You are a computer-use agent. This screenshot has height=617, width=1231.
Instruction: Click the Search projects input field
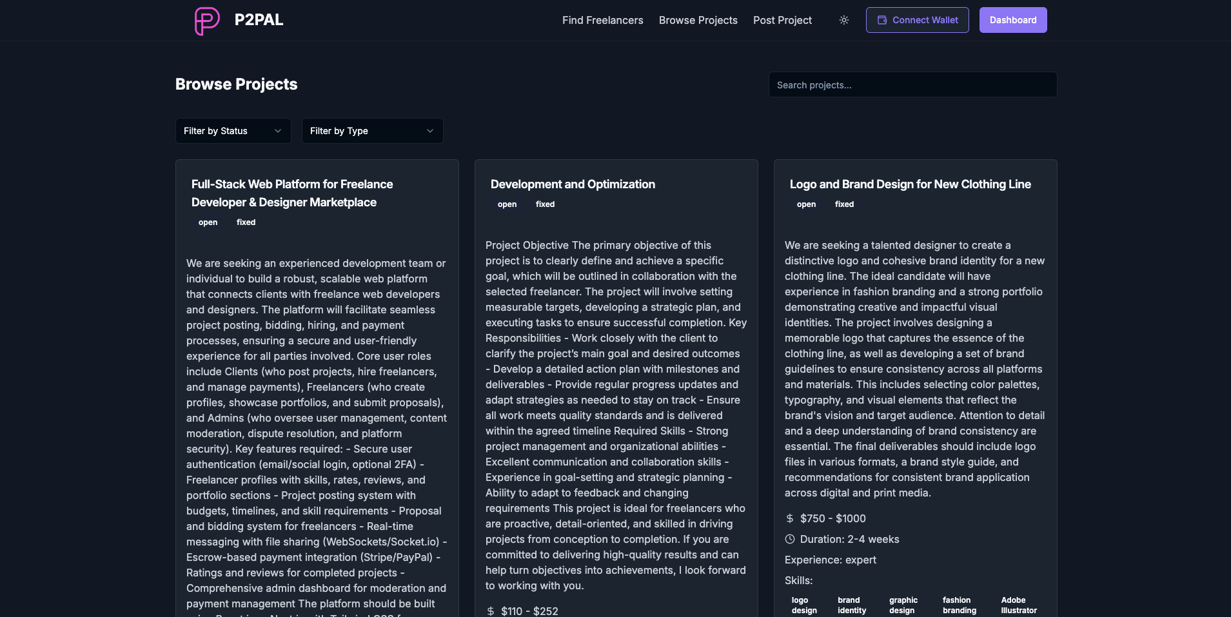(912, 85)
